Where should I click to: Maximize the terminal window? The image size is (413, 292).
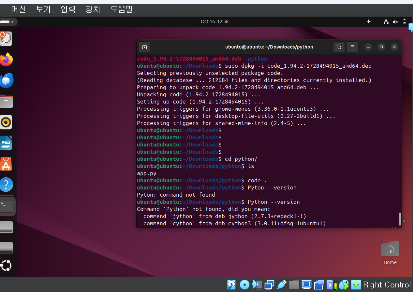click(x=381, y=47)
